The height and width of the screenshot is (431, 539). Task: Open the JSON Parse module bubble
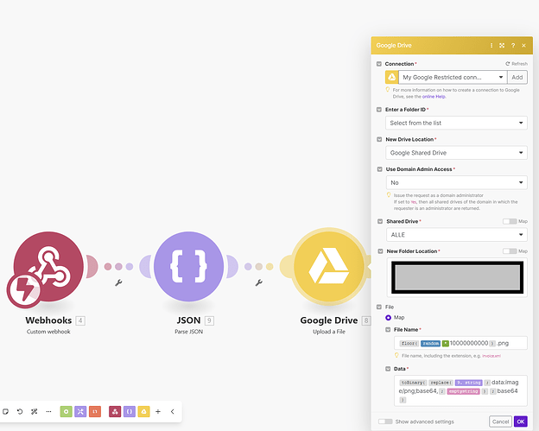(x=188, y=266)
